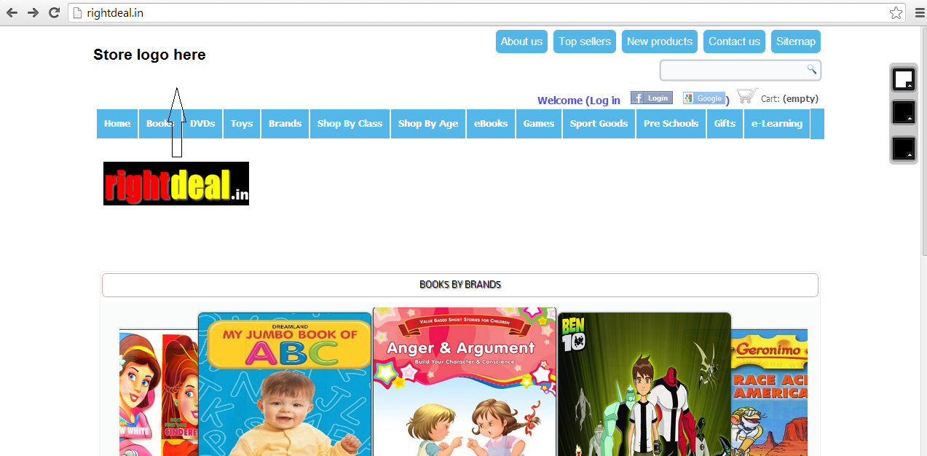This screenshot has height=456, width=927.
Task: Open the Contact us page
Action: [x=734, y=42]
